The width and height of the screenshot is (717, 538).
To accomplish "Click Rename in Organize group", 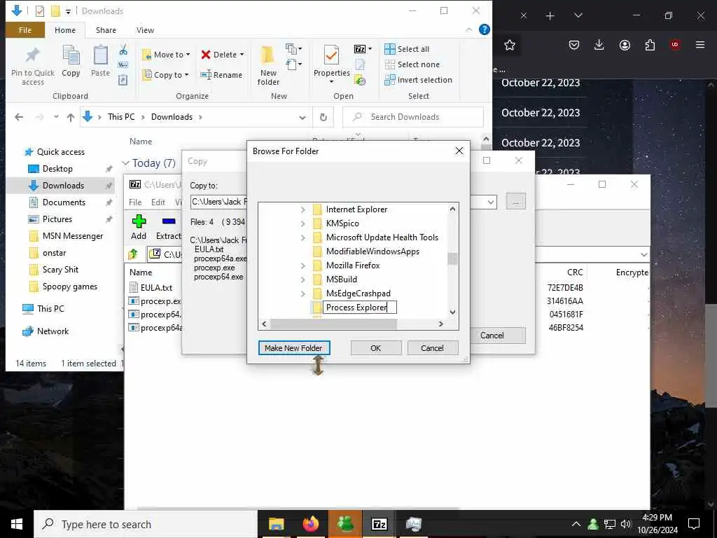I will point(221,75).
